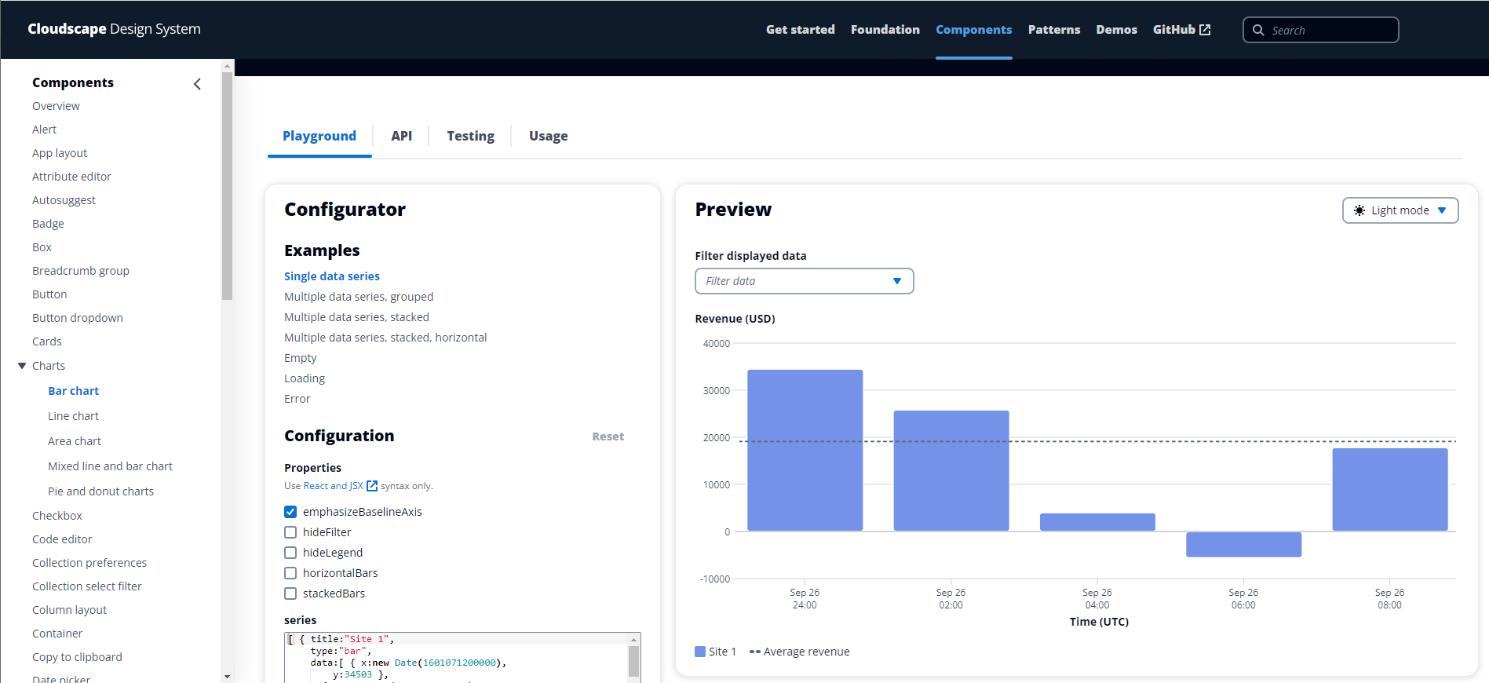
Task: Select the Loading example
Action: (x=304, y=378)
